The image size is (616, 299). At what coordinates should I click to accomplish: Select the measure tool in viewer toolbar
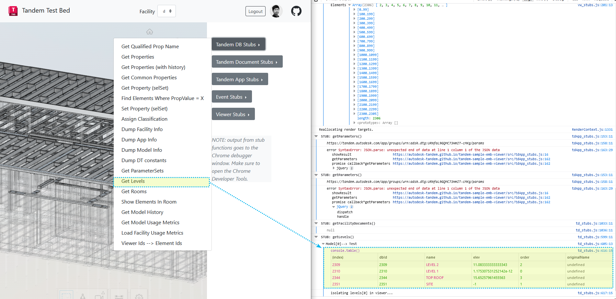(x=119, y=296)
